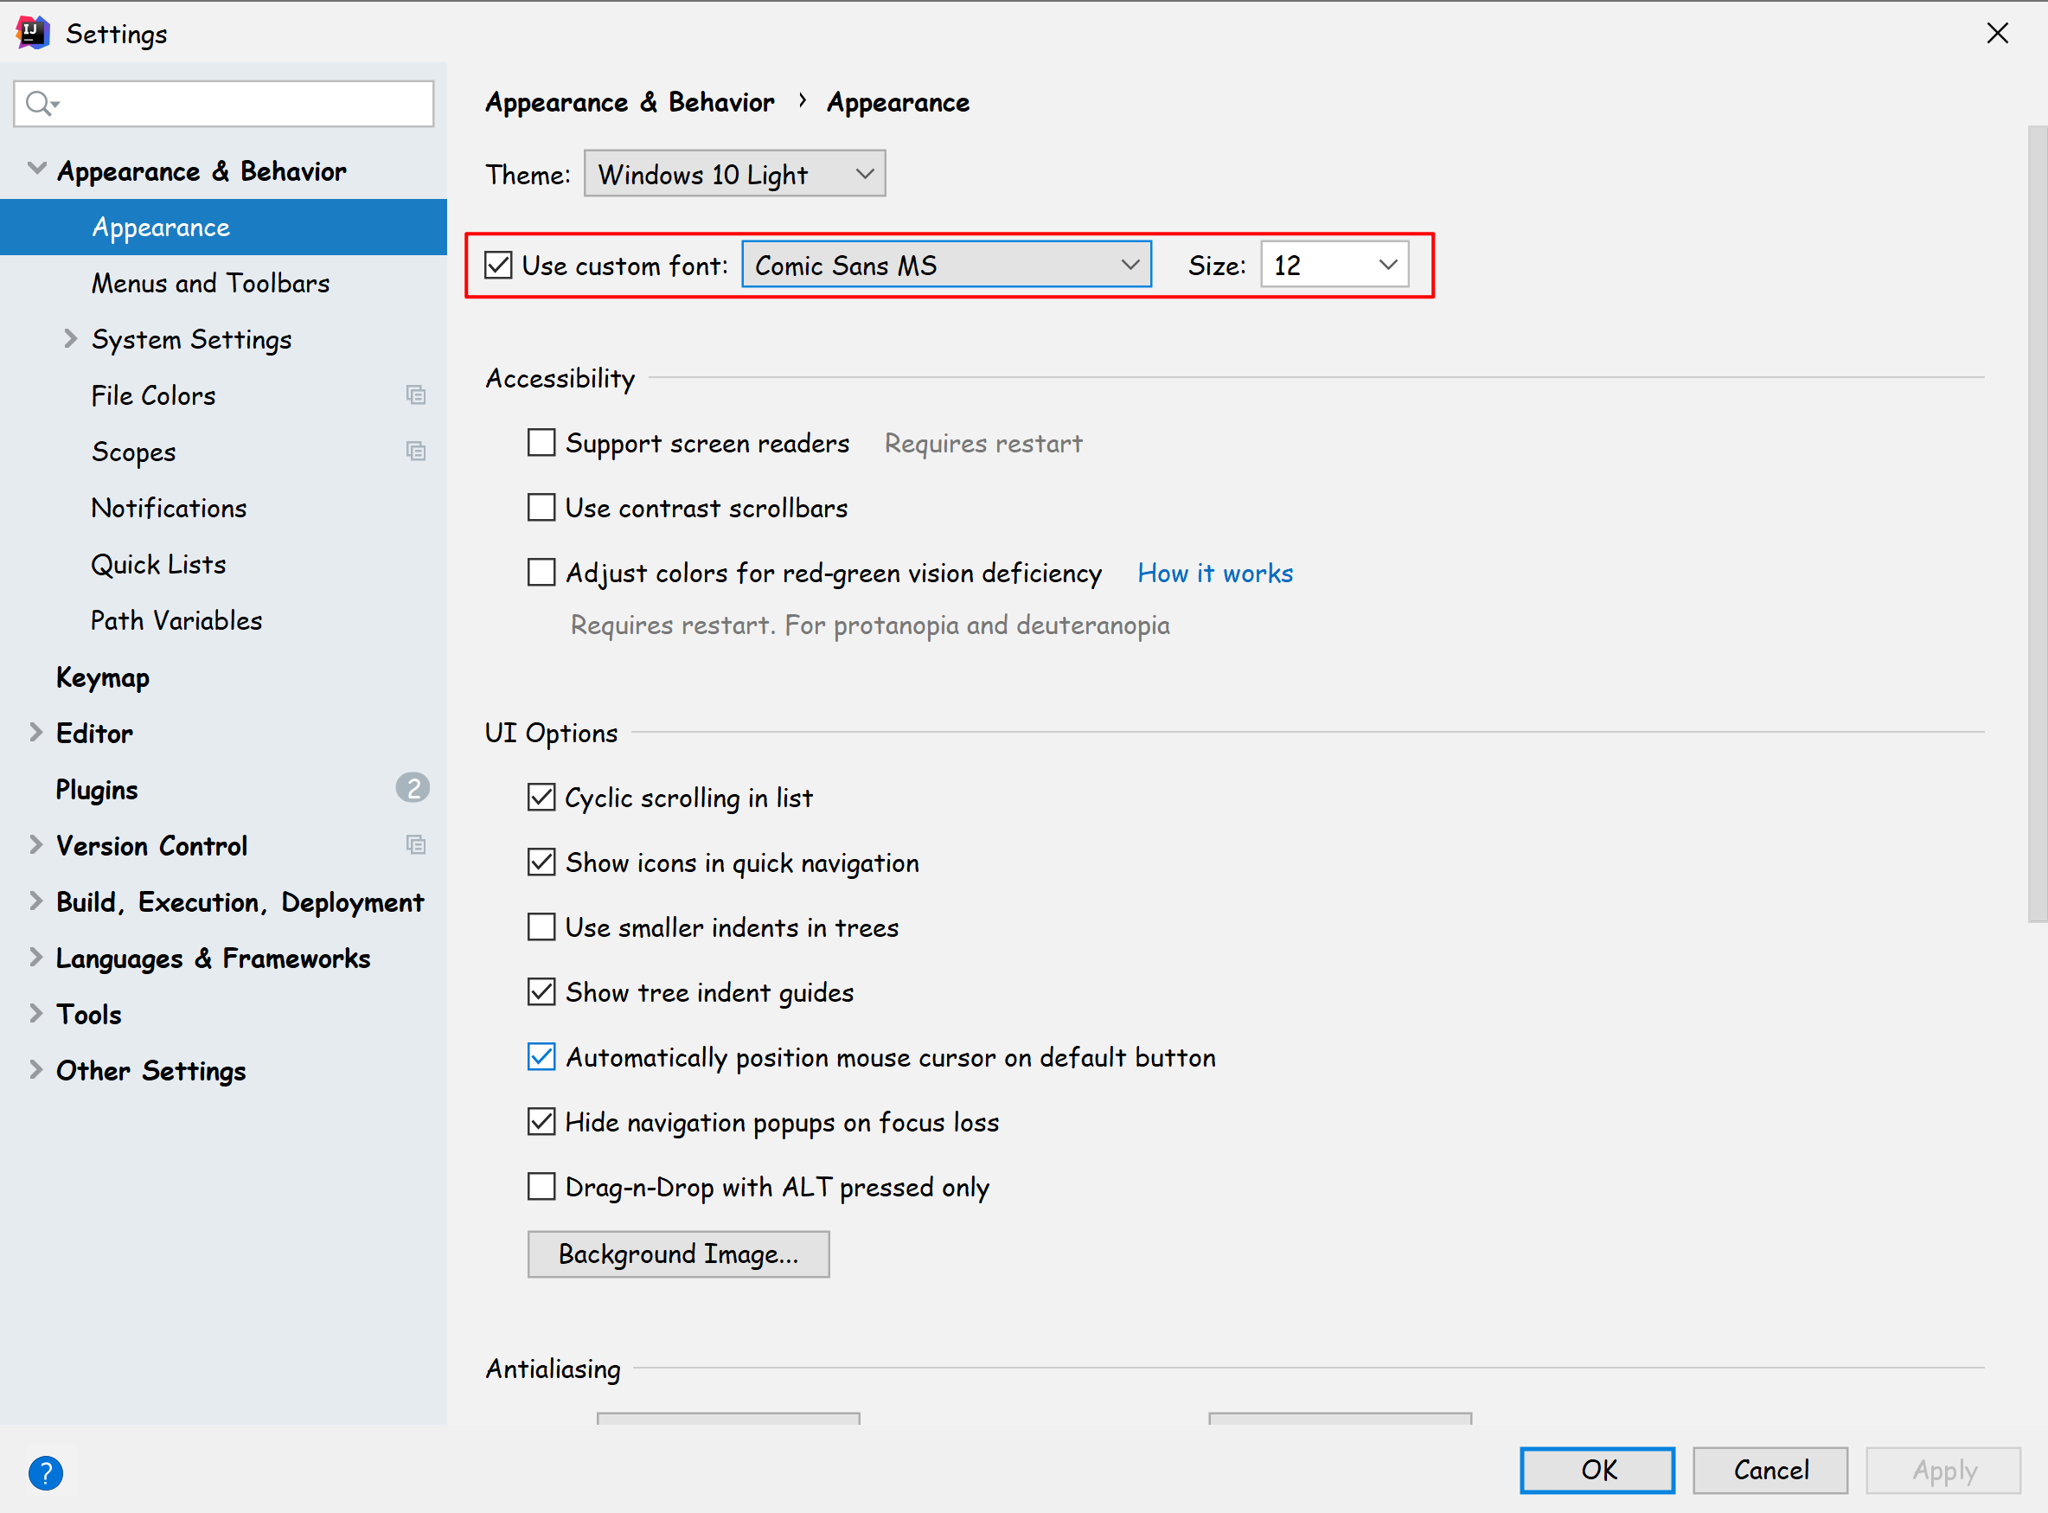Screen dimensions: 2048x1513
Task: Click the Scopes project-level copy icon
Action: coord(416,451)
